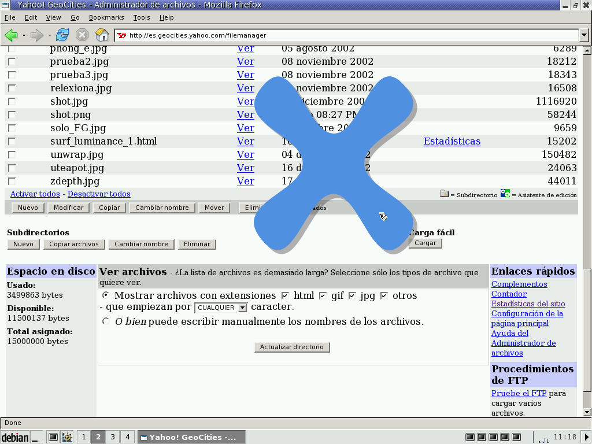Viewport: 592px width, 444px height.
Task: Click the Activar todos link
Action: pyautogui.click(x=35, y=194)
